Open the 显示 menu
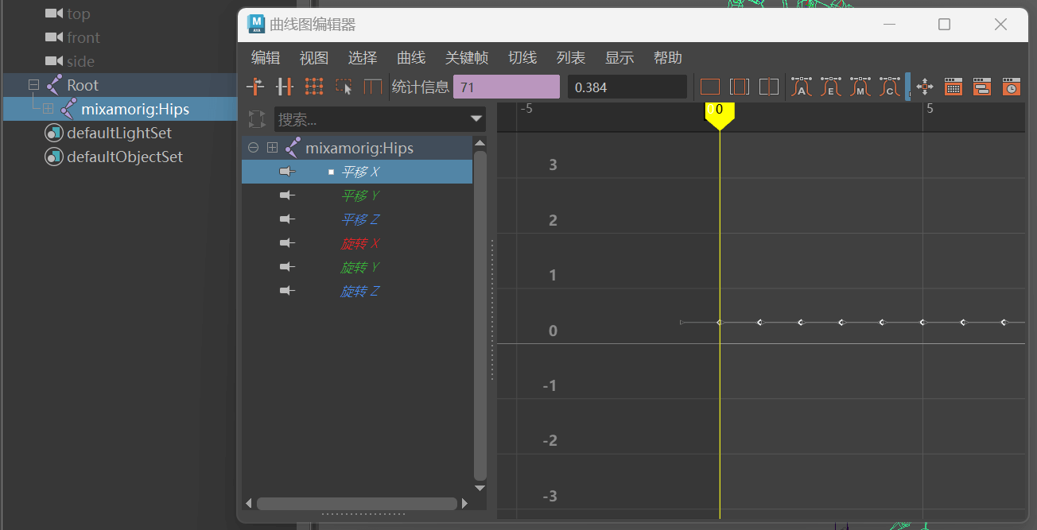The image size is (1037, 530). coord(619,58)
